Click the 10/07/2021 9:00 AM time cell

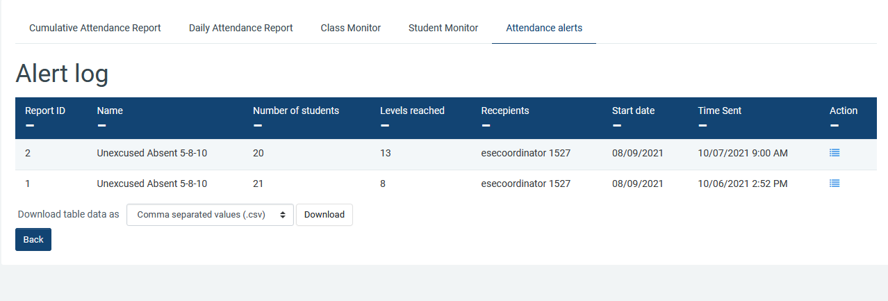tap(742, 153)
